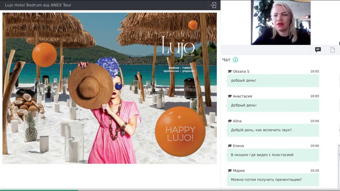Open the chat tab icon
Viewport: 340px width, 191px height.
pos(318,50)
